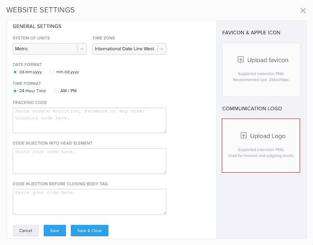Focus the closing body tag code field
The image size is (313, 245).
coord(90,202)
